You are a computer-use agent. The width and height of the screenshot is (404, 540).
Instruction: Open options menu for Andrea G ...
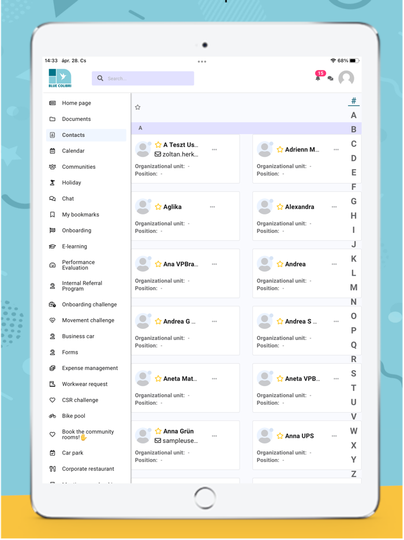215,321
